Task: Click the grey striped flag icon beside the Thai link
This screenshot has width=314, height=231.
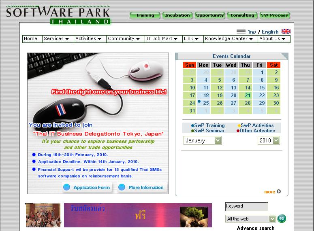Action: pyautogui.click(x=241, y=31)
